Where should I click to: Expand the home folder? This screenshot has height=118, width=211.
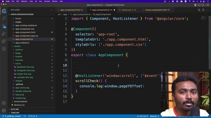(x=18, y=18)
